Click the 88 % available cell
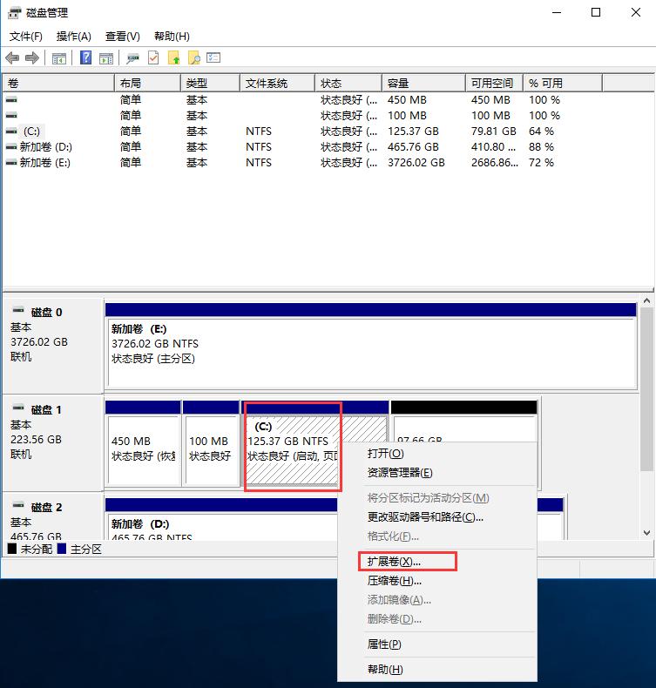The image size is (656, 688). point(541,147)
